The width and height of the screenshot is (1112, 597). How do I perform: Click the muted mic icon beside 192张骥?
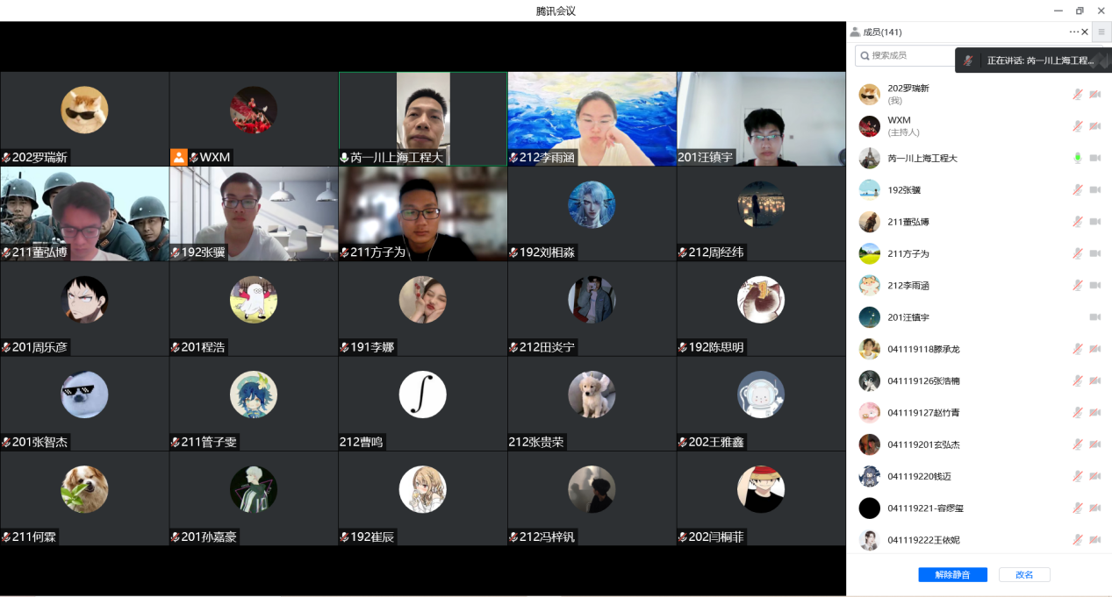pyautogui.click(x=1077, y=190)
